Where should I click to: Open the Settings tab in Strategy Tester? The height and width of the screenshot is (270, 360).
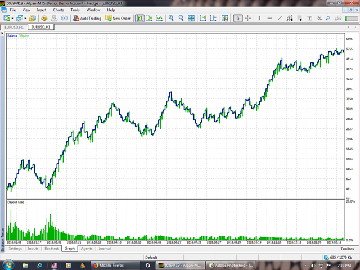pos(15,249)
